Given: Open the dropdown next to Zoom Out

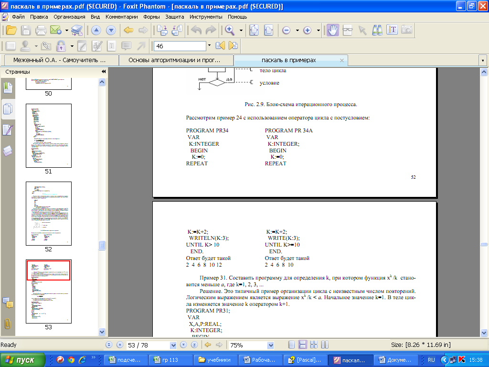Looking at the screenshot, I should pyautogui.click(x=297, y=30).
